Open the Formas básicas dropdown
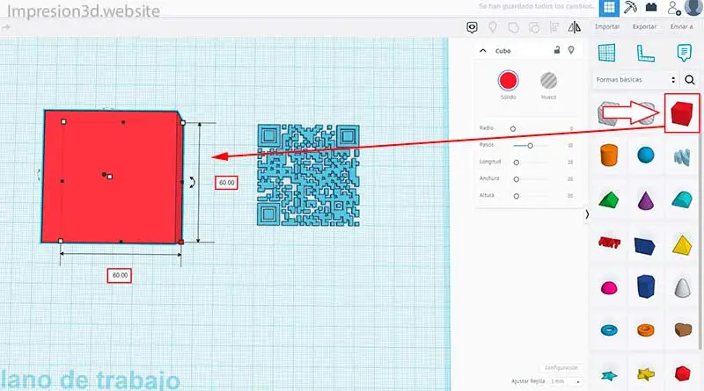 click(635, 80)
